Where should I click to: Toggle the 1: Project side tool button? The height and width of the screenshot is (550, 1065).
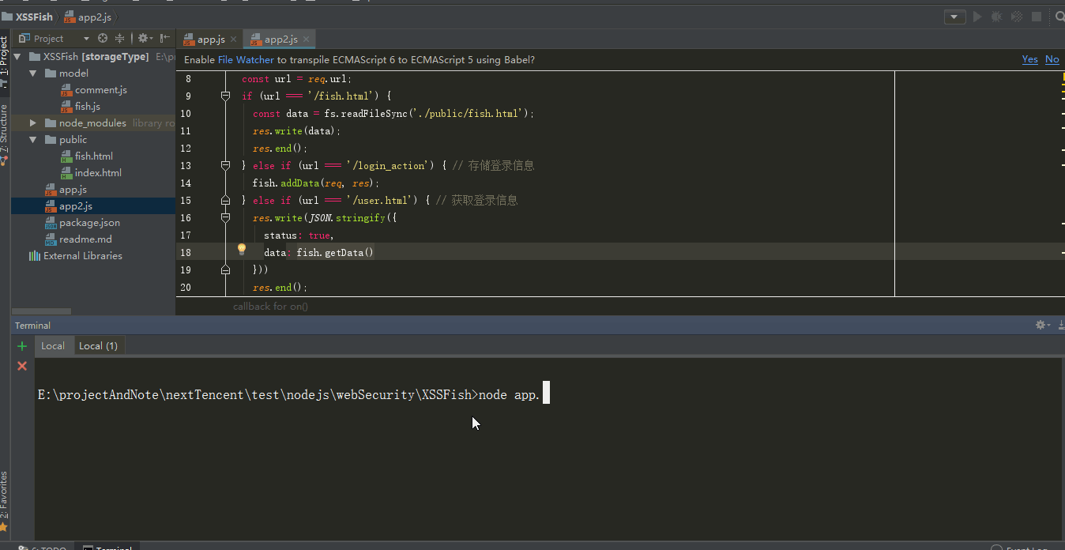click(x=5, y=59)
